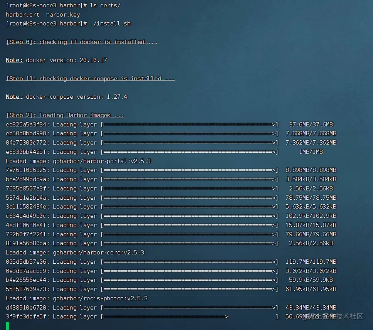The image size is (373, 330).
Task: Click layer ID 'eb50d8bbd990'
Action: coord(26,133)
